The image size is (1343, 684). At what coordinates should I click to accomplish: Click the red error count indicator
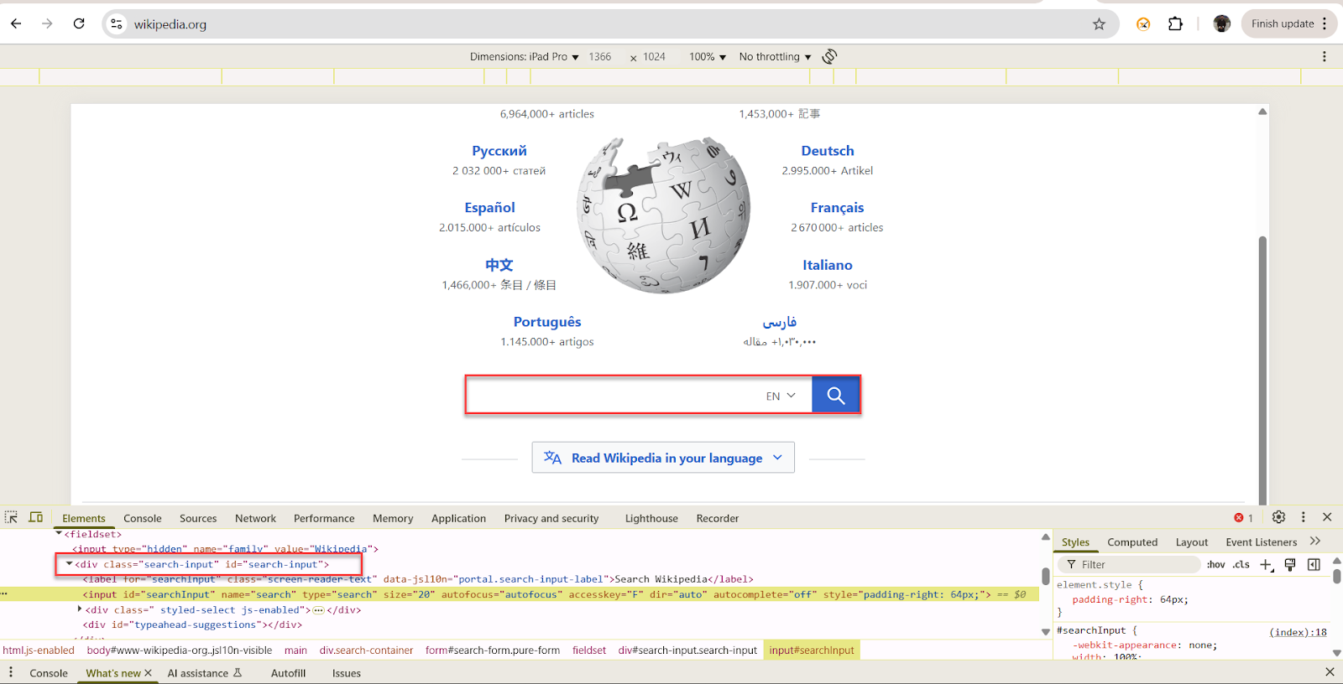coord(1243,518)
